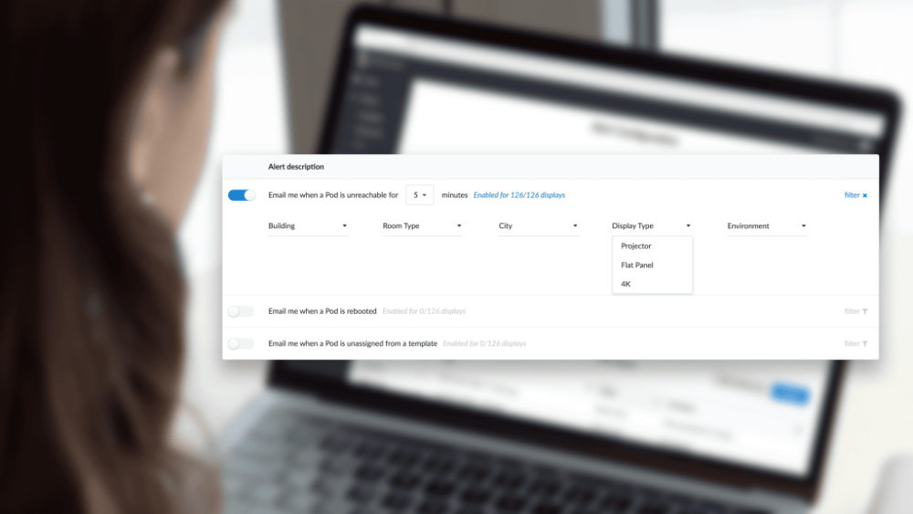Open the 5 minutes duration dropdown

[419, 195]
